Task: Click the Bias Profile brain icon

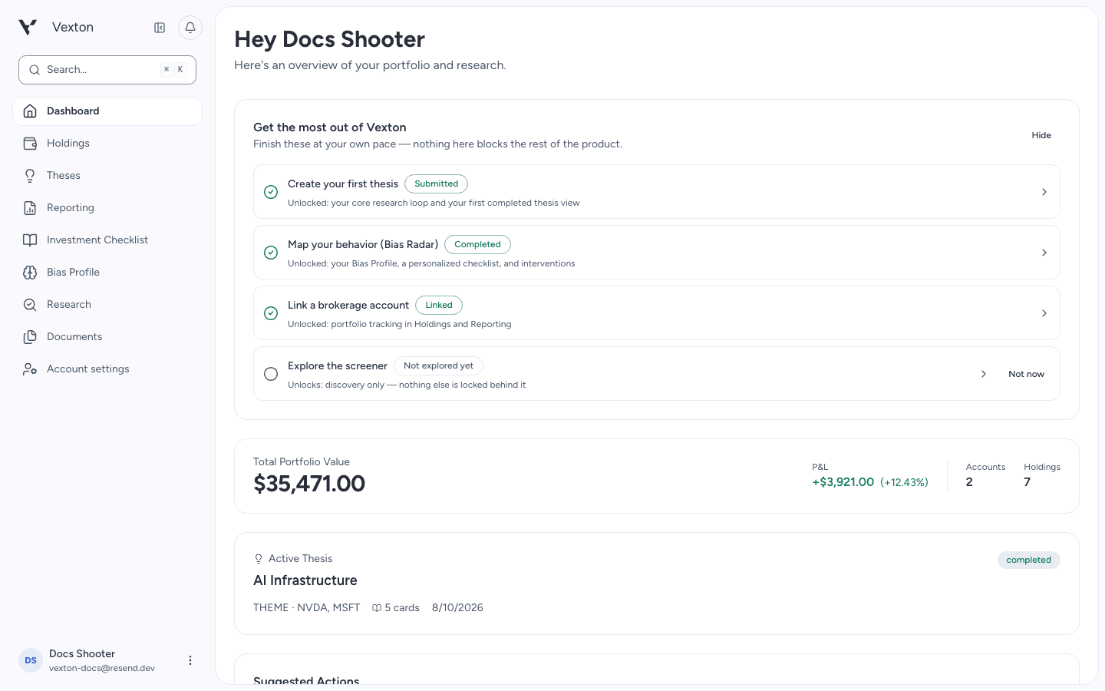Action: pyautogui.click(x=30, y=273)
